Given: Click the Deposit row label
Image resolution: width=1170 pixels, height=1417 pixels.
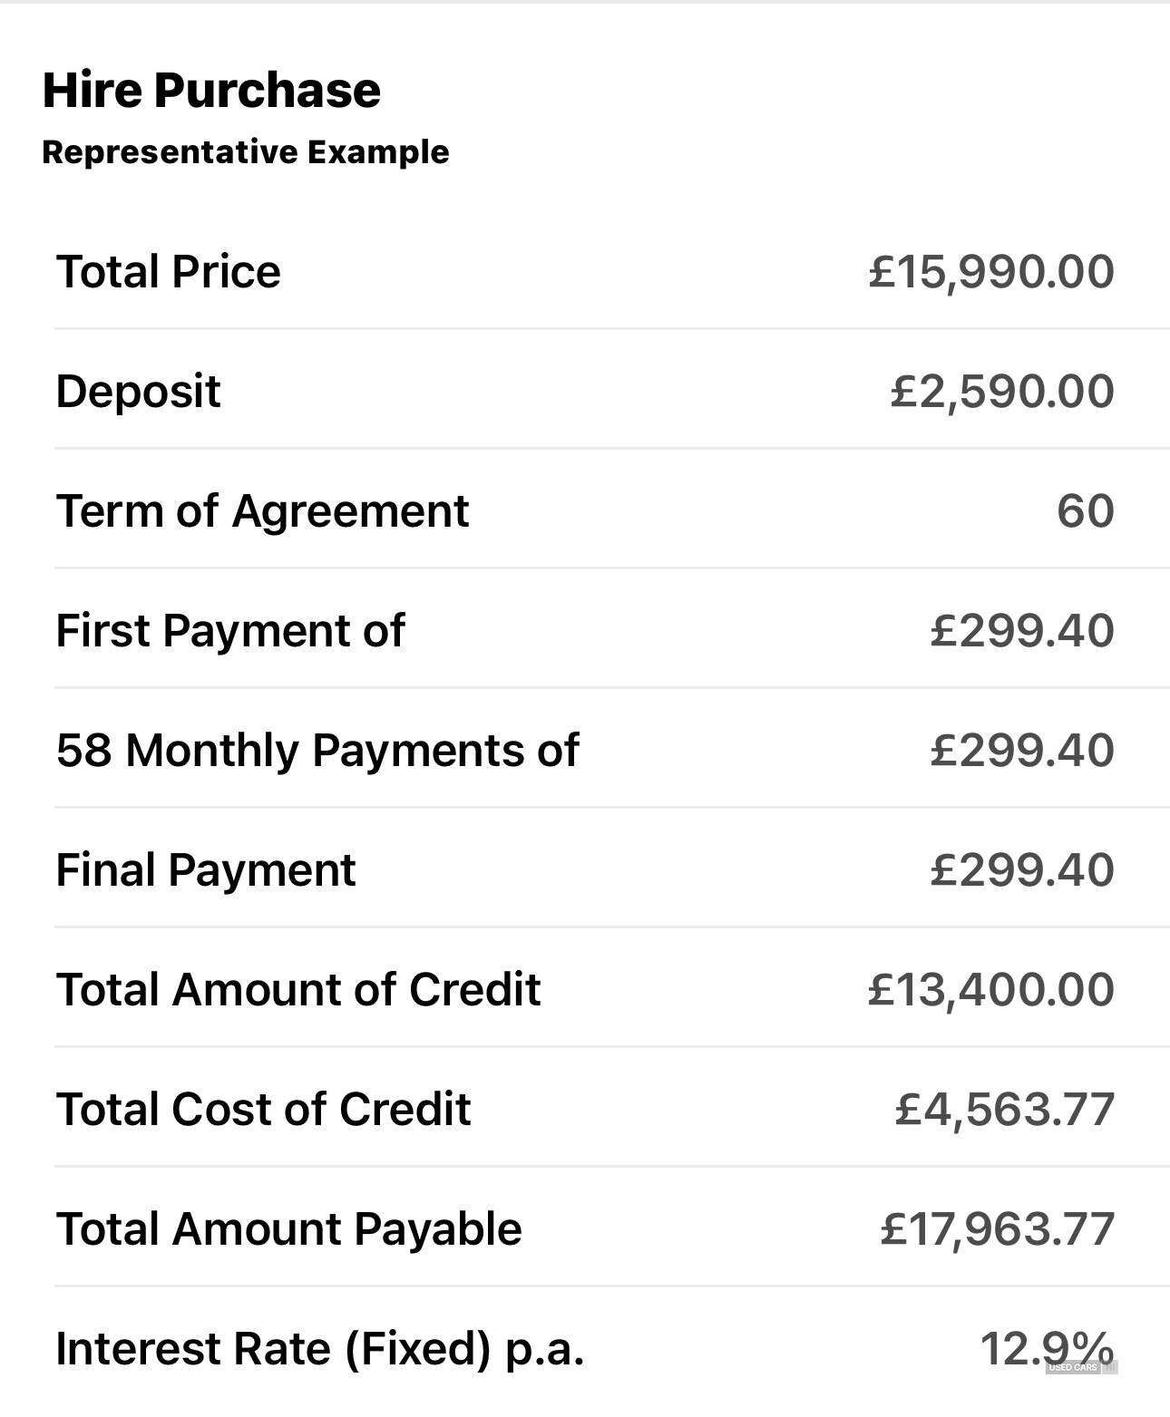Looking at the screenshot, I should 138,392.
